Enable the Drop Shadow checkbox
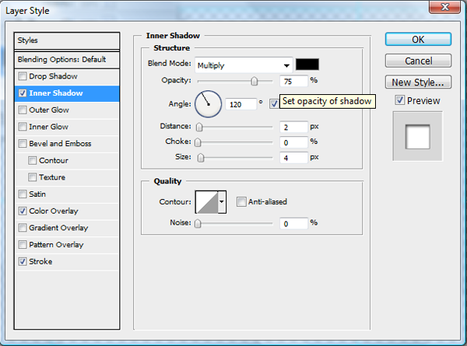The height and width of the screenshot is (346, 467). point(23,76)
